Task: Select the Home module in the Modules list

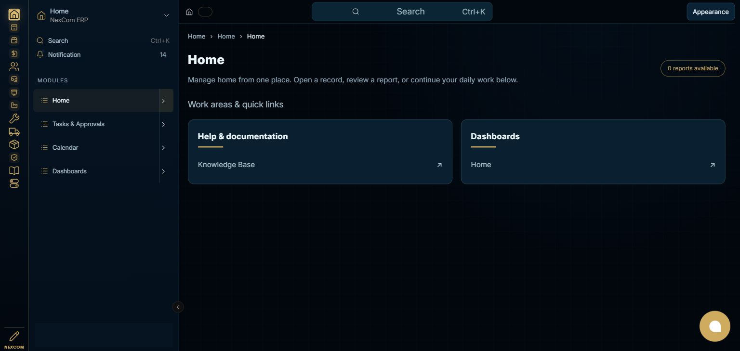Action: pyautogui.click(x=96, y=101)
